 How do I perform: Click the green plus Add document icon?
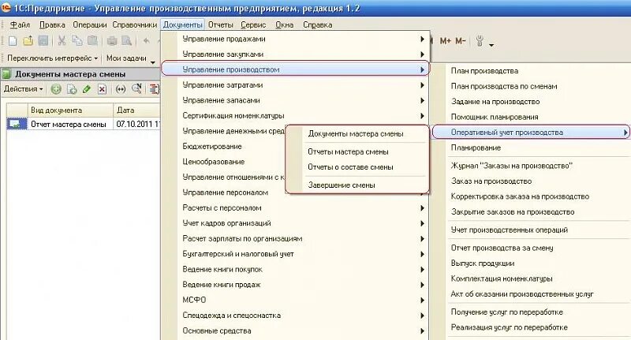[x=56, y=89]
